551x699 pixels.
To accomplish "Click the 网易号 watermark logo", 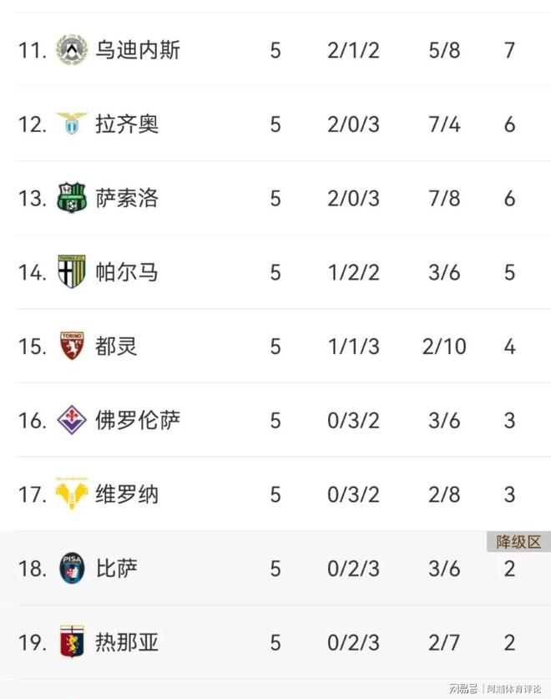I will pos(463,688).
